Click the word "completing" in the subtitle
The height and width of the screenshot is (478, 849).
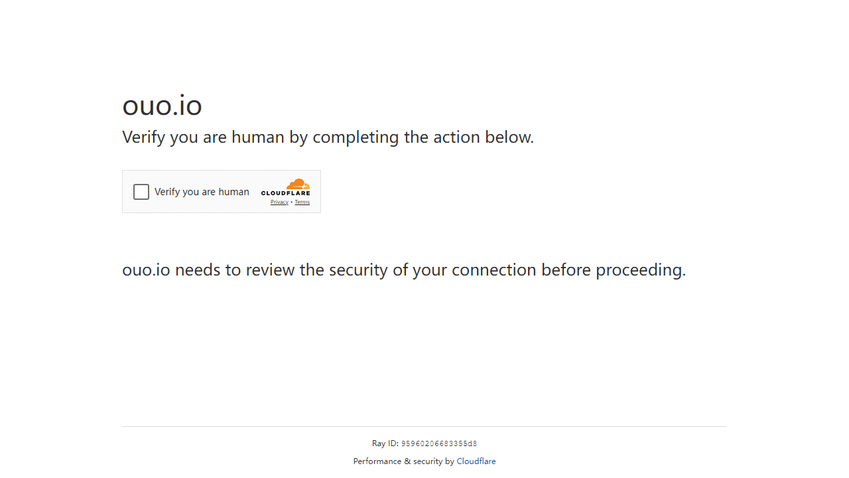point(356,137)
